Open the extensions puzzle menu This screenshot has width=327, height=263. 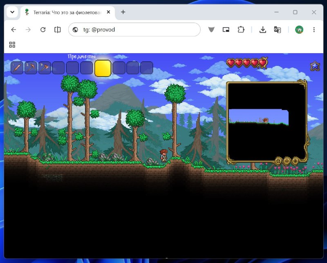click(241, 29)
